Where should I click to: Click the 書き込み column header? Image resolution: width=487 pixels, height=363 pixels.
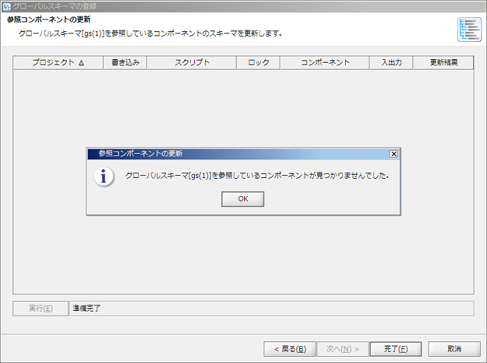[125, 63]
